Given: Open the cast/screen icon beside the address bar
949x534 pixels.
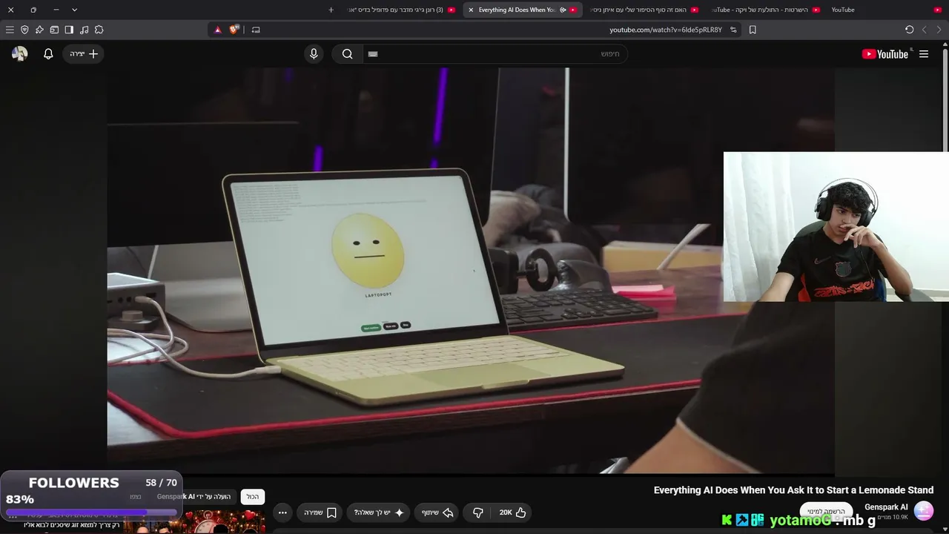Looking at the screenshot, I should pyautogui.click(x=256, y=30).
